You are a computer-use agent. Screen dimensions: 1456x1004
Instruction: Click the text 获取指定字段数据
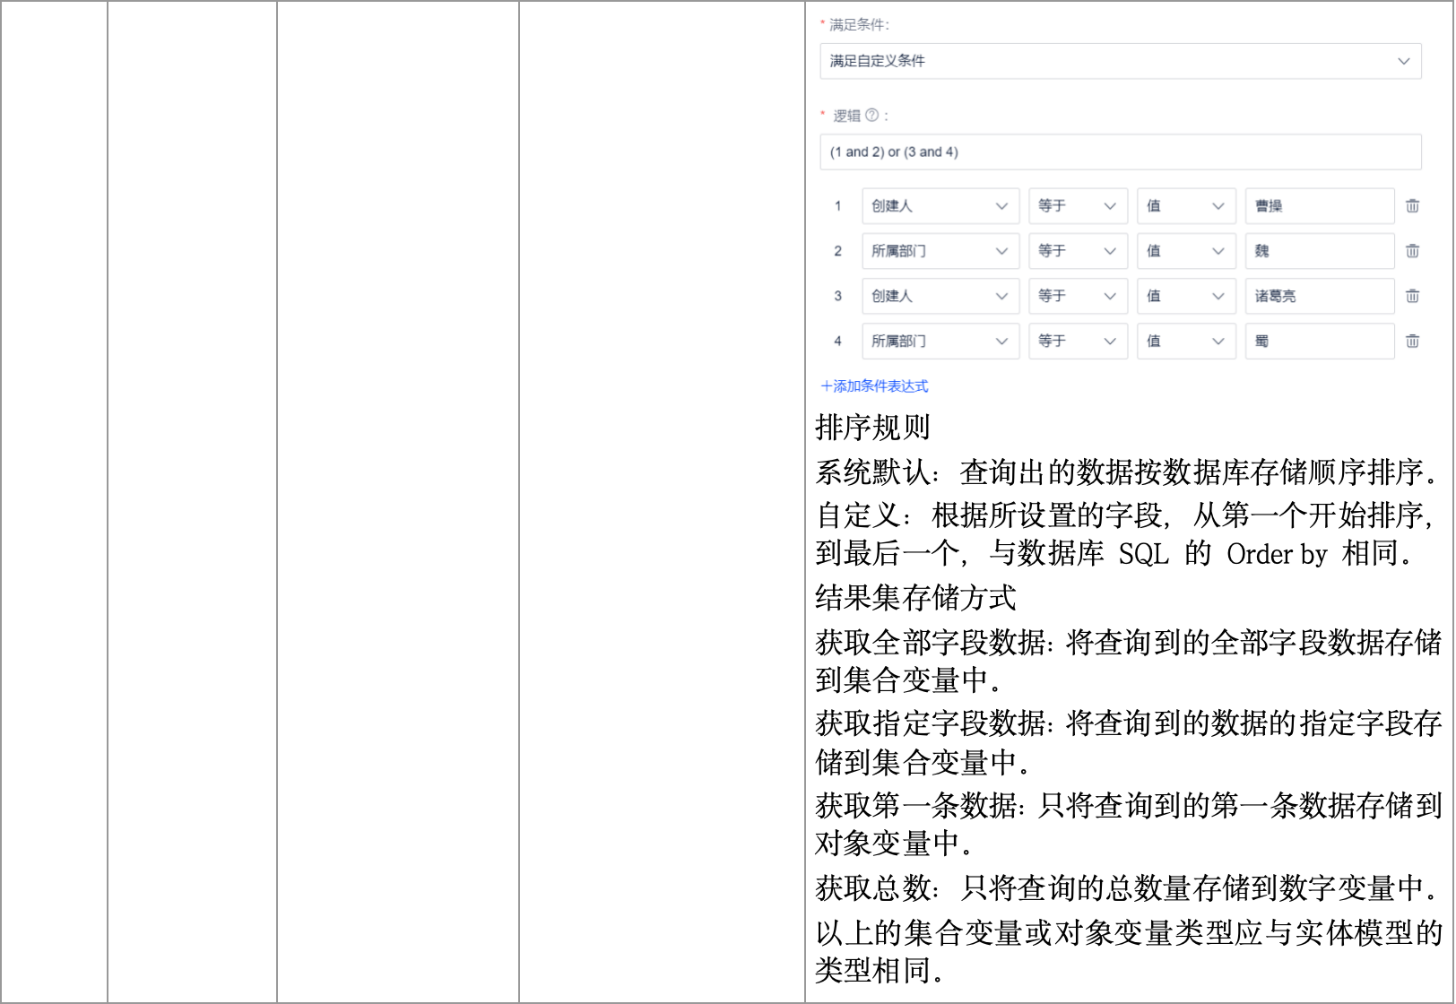point(930,723)
